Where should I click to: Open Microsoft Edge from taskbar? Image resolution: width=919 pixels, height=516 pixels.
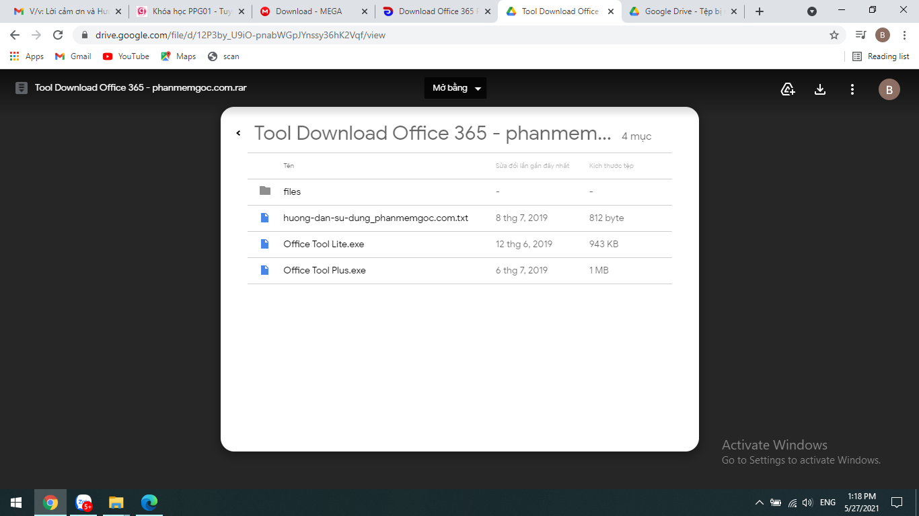coord(149,503)
